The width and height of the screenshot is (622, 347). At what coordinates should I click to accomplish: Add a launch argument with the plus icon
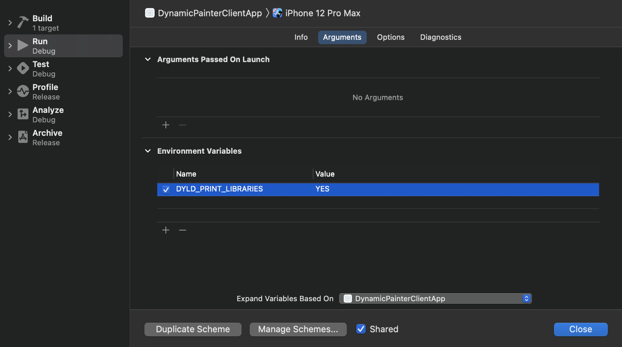[x=166, y=125]
